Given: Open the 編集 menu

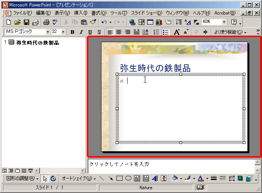Looking at the screenshot, I should click(x=43, y=13).
